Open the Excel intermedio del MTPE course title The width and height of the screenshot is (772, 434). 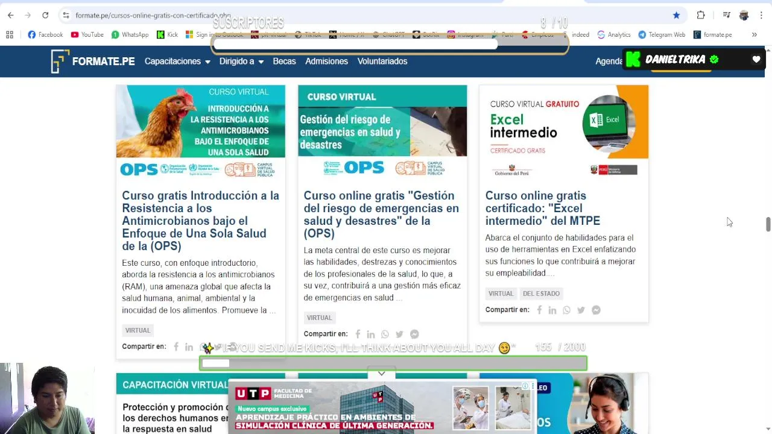point(543,208)
